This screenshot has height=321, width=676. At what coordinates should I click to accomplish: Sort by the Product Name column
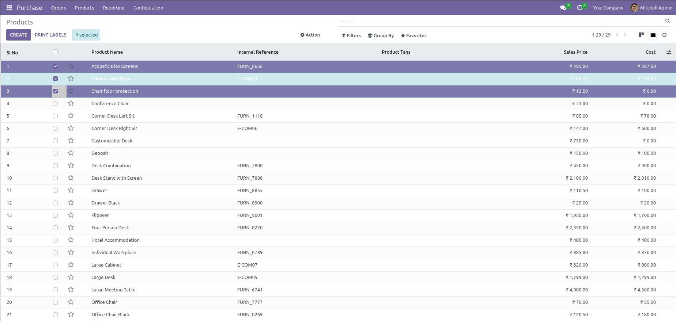click(107, 52)
